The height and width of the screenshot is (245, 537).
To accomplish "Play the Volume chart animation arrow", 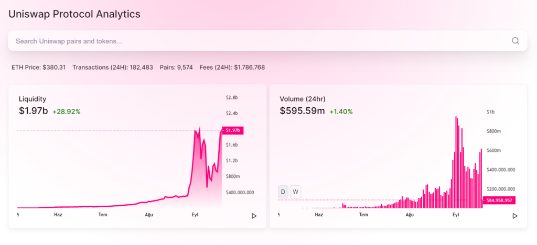I will (515, 216).
